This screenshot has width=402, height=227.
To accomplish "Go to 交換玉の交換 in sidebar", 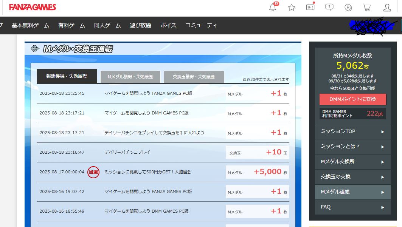I will pyautogui.click(x=352, y=177).
